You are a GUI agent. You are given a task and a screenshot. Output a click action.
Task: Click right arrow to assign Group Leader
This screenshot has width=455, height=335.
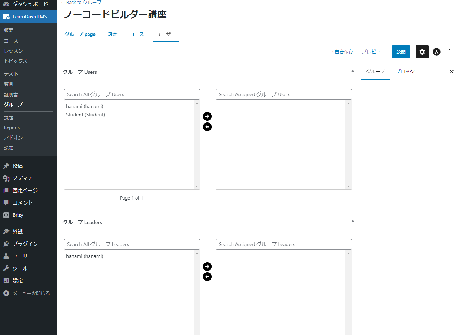207,266
